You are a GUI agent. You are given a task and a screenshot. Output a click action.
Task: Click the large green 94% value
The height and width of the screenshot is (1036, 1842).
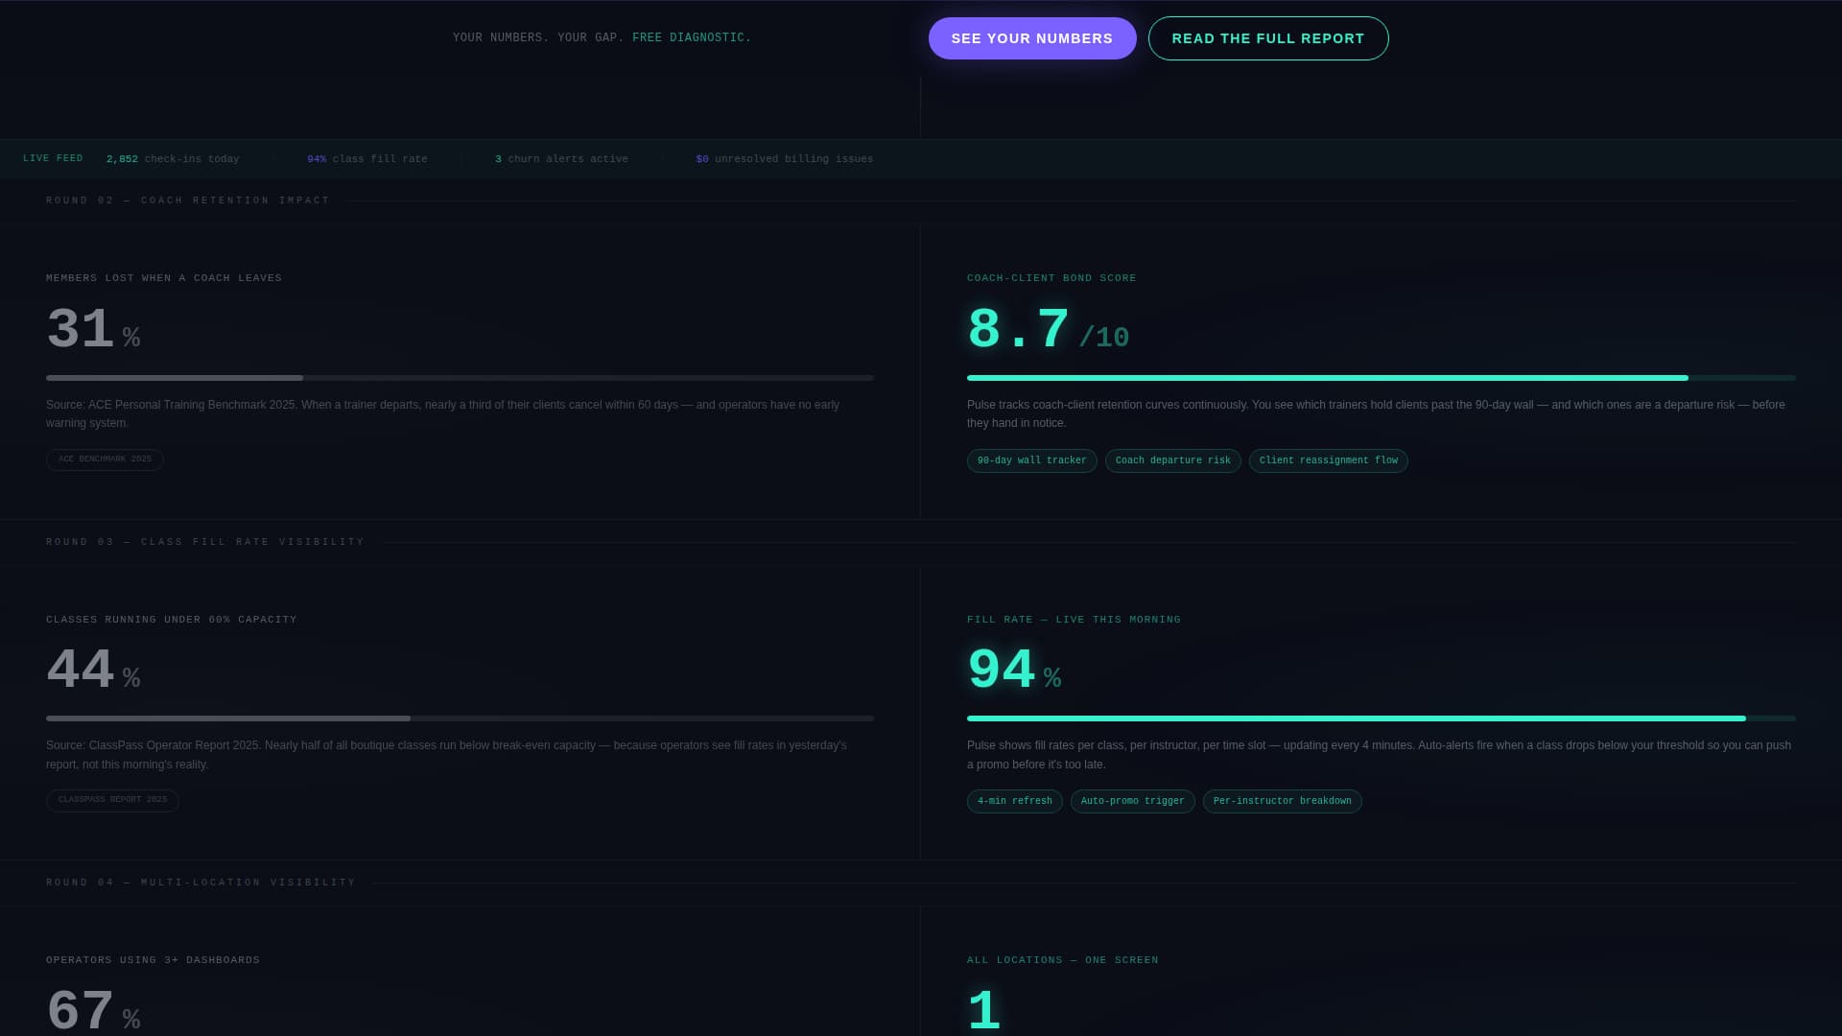pyautogui.click(x=1014, y=671)
